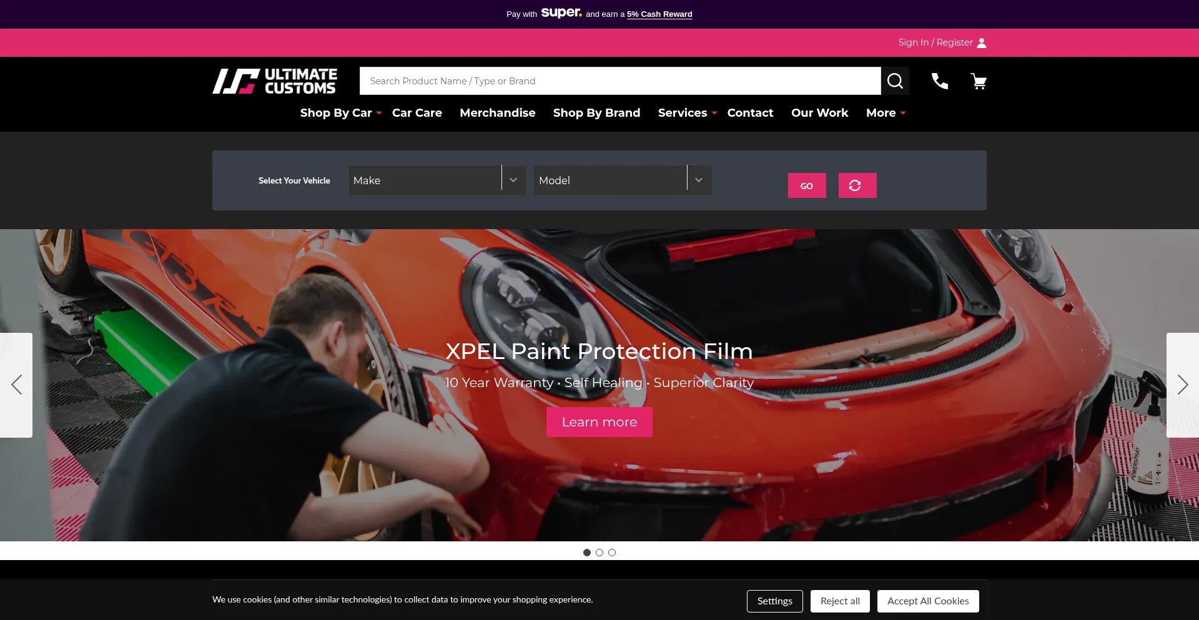
Task: Open the 5% Cash Reward link
Action: [x=659, y=14]
